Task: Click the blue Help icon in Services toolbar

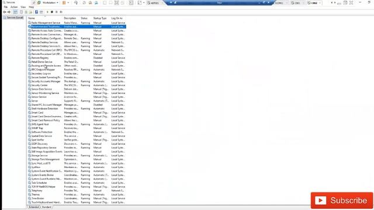Action: point(36,12)
